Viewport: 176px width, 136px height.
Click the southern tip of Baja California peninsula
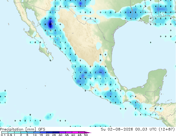(51, 59)
